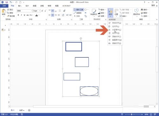Switch to the ACROBAT ribbon tab
159x116 pixels.
(x=66, y=6)
